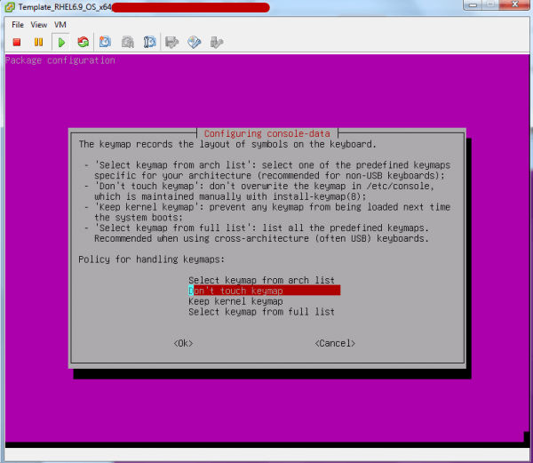This screenshot has height=463, width=533.
Task: Click 'Policy for handling keymaps:' label
Action: click(x=152, y=259)
